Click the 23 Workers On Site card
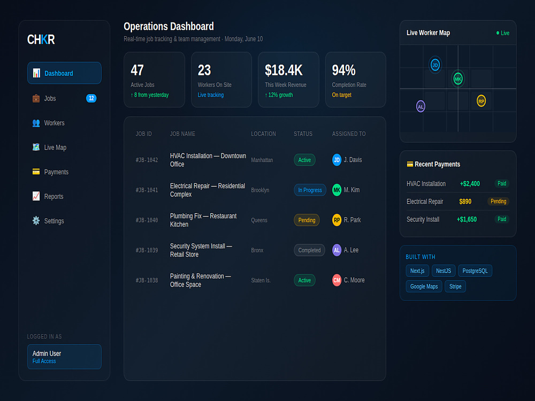The image size is (535, 401). (x=221, y=80)
